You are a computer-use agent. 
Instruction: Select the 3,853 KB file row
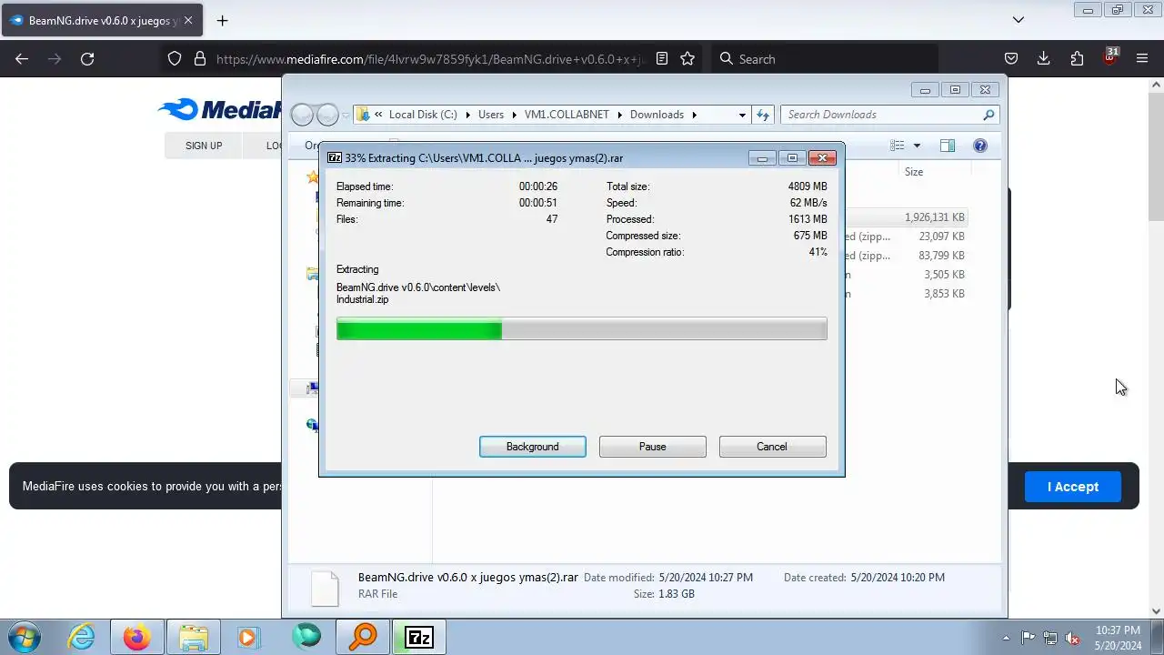(906, 294)
